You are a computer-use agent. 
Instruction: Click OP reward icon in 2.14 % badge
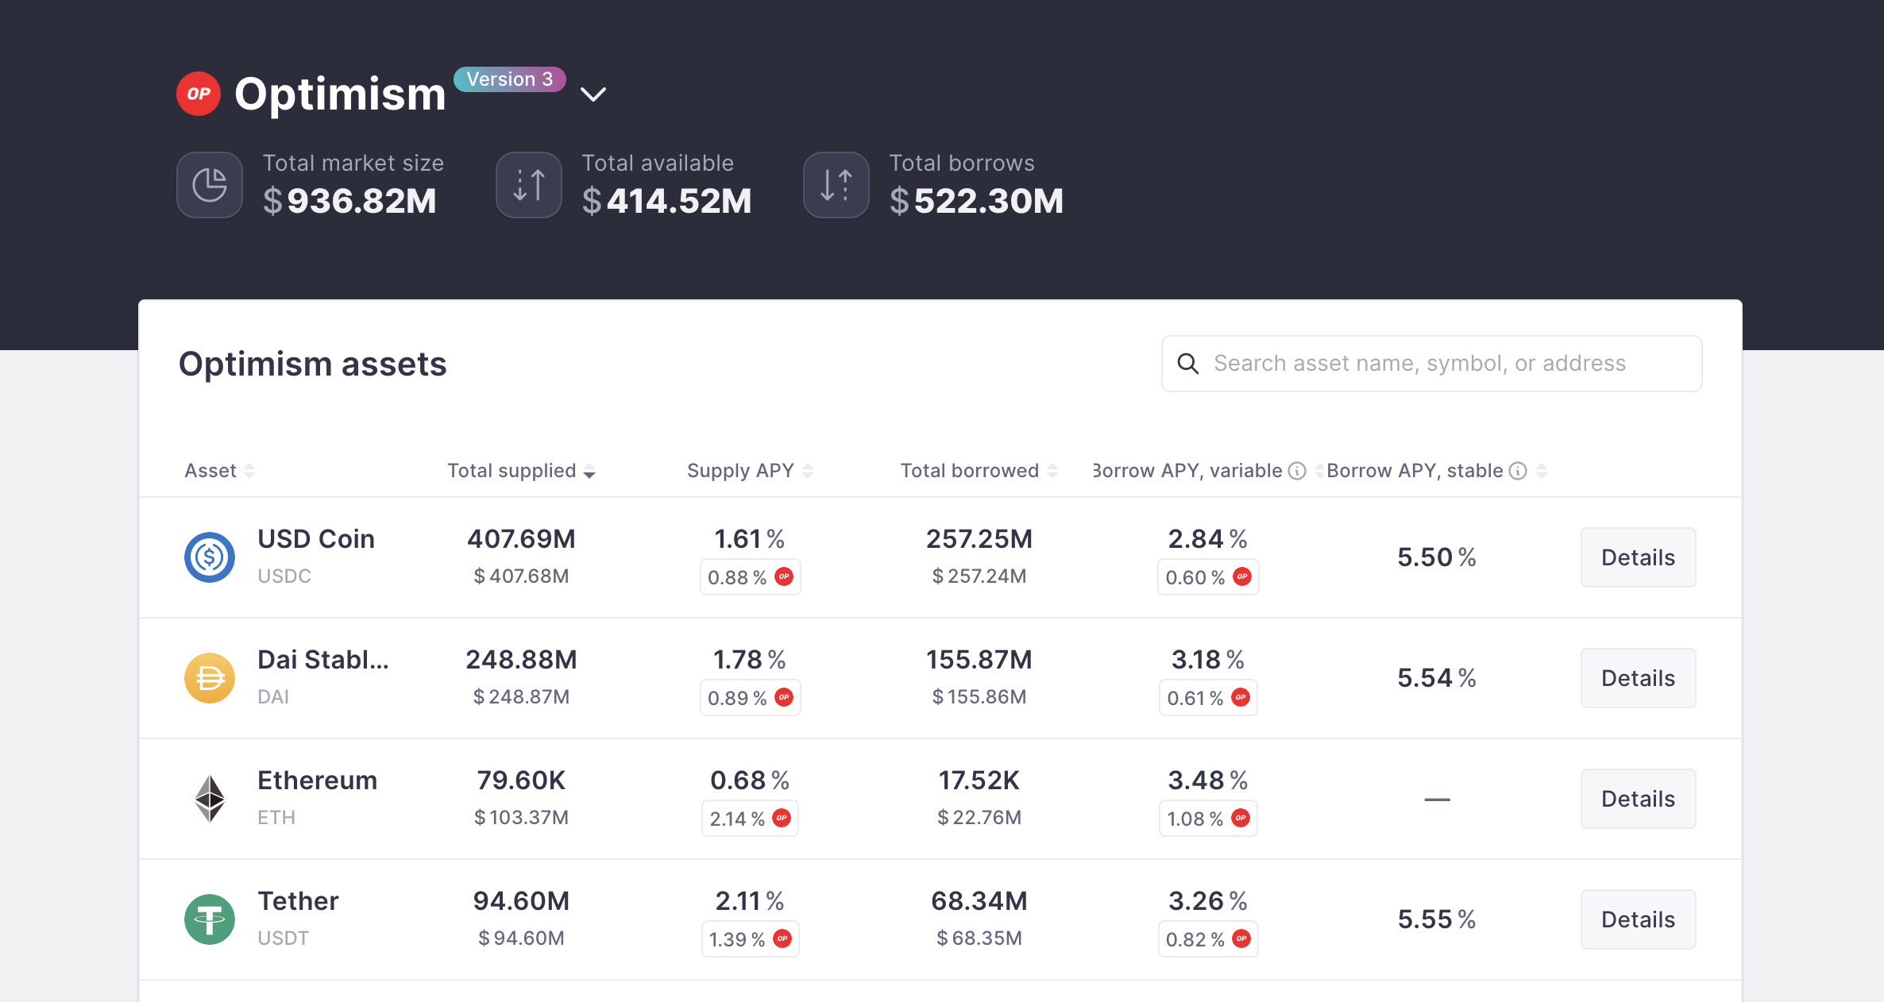click(782, 818)
